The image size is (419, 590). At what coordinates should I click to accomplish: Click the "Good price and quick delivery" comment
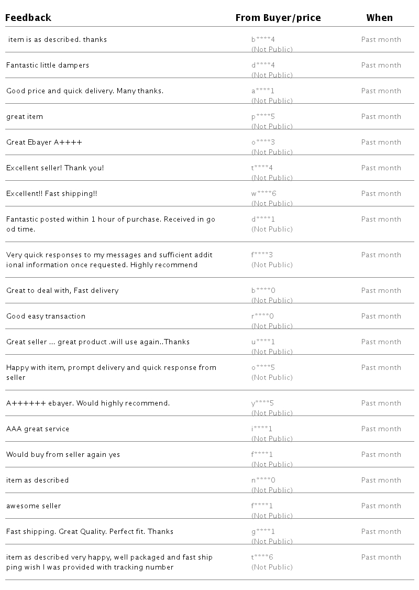tap(85, 91)
